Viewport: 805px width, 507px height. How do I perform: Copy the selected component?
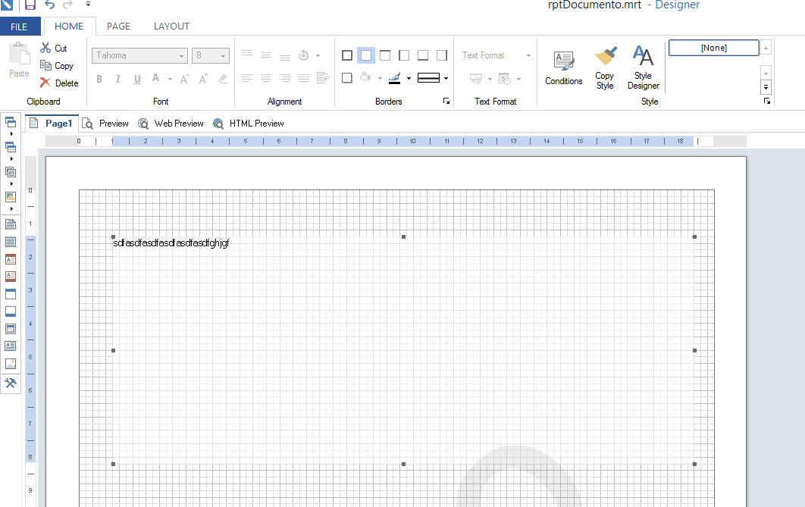point(57,66)
